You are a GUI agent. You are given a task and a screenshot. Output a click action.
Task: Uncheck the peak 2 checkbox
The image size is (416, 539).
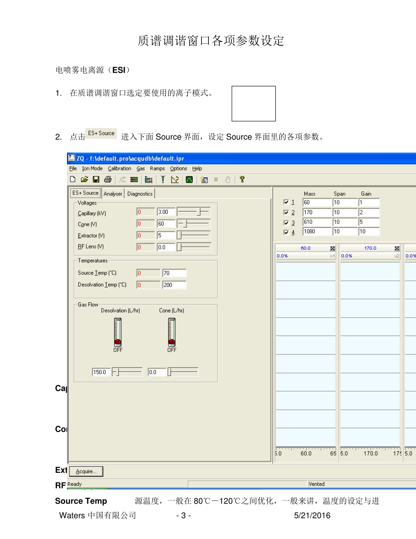(286, 213)
